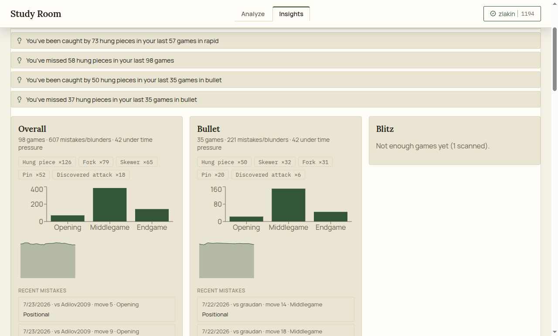
Task: Click the Blitz card heading
Action: (385, 129)
